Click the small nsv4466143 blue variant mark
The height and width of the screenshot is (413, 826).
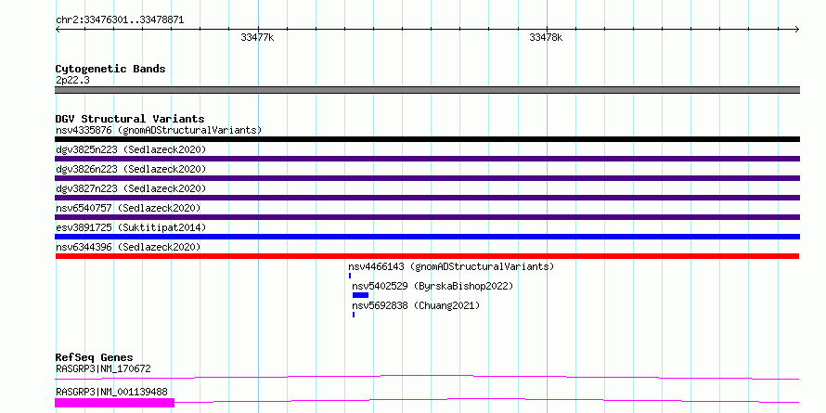[350, 276]
